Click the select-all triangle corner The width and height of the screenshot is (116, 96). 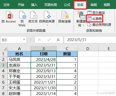pyautogui.click(x=5, y=49)
